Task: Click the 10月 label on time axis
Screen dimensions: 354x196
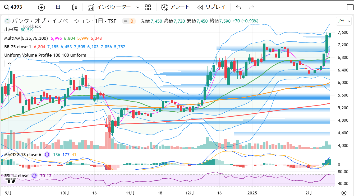Action: [65, 193]
